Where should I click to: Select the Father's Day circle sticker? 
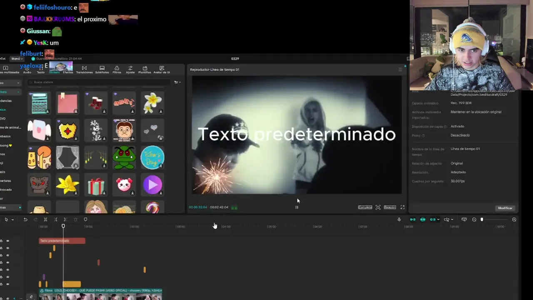152,157
